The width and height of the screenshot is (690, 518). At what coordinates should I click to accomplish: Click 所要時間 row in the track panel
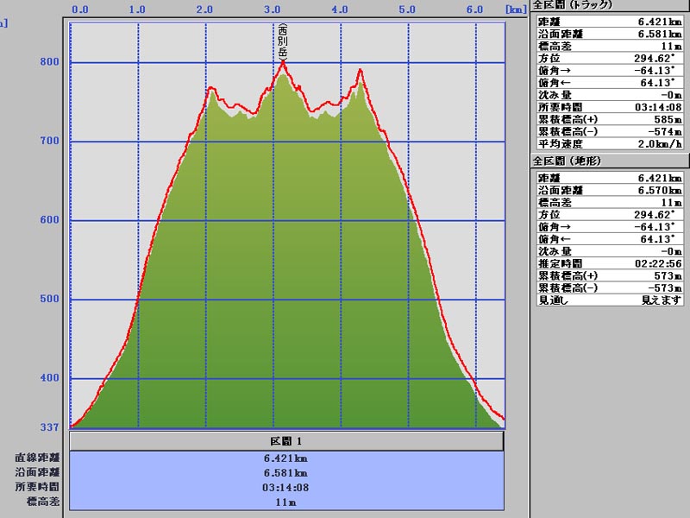(x=608, y=107)
